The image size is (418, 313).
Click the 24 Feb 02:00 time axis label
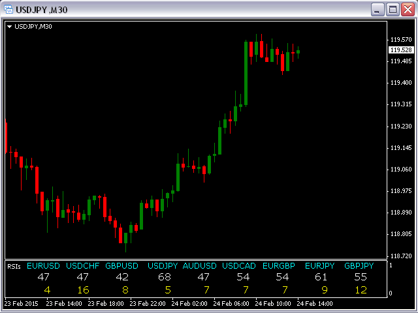[189, 303]
